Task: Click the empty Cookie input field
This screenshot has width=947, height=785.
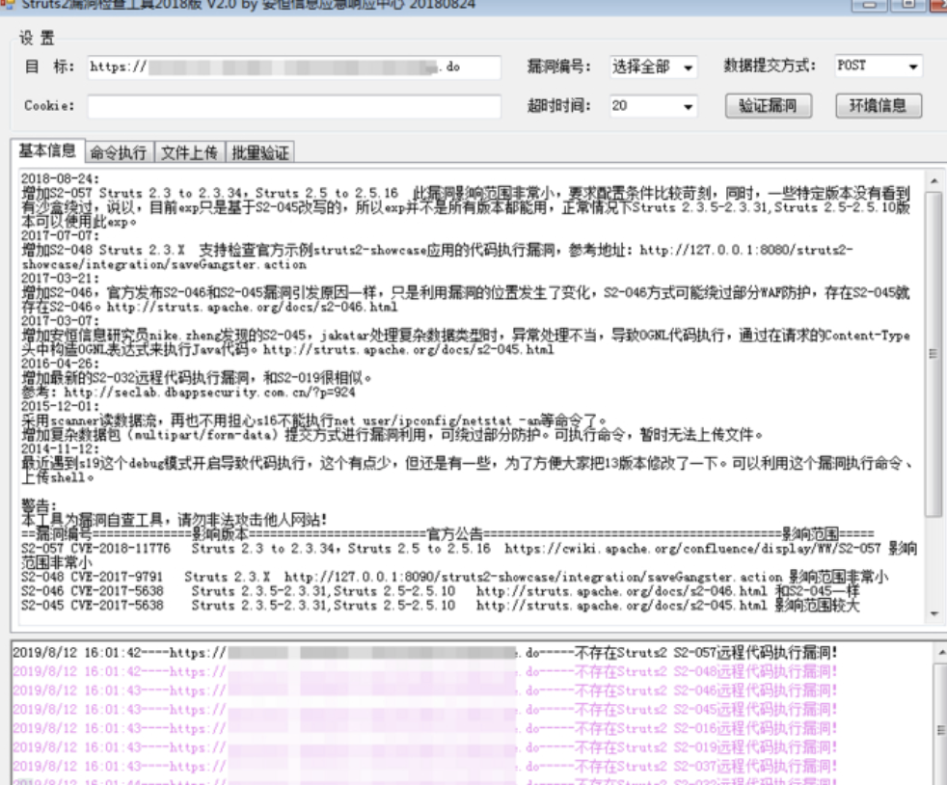Action: tap(294, 106)
